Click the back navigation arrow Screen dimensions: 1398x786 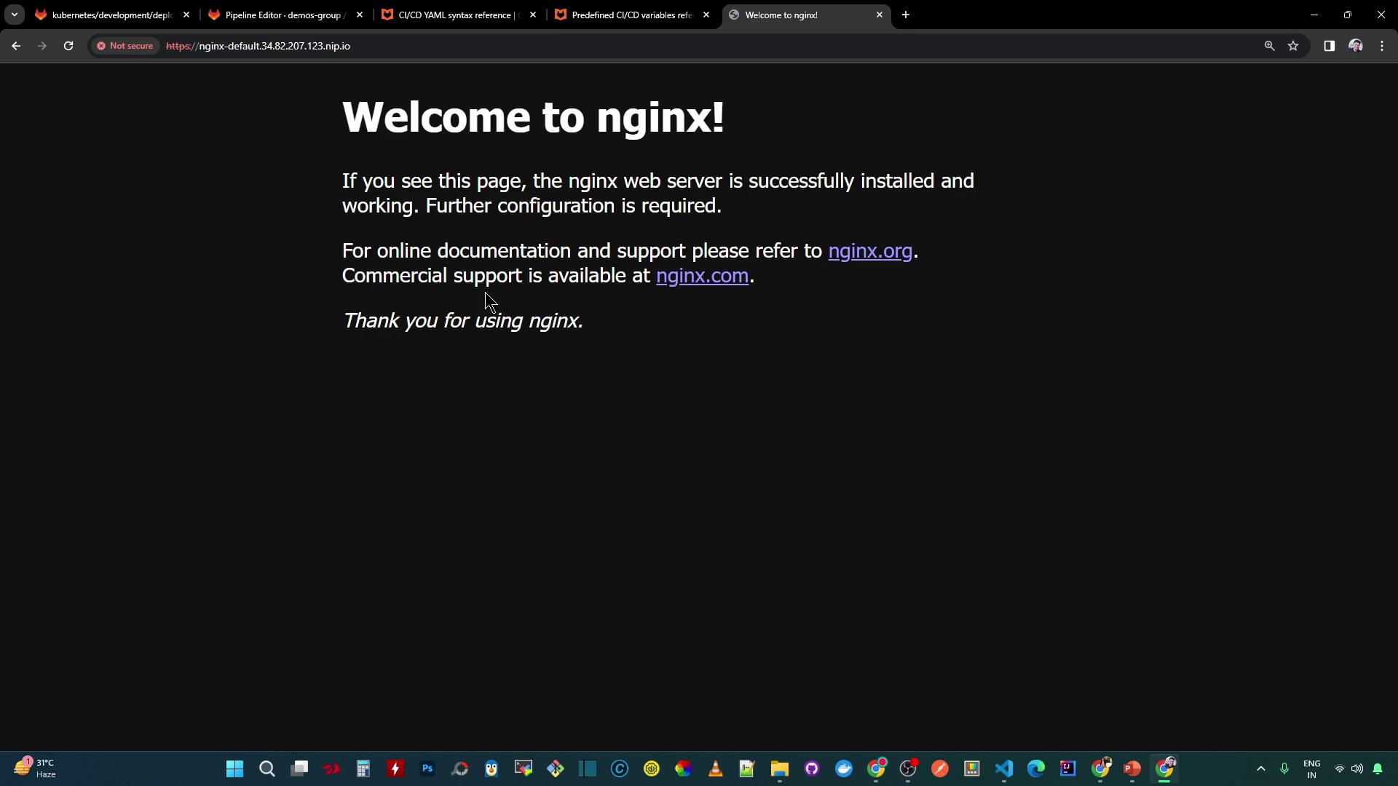pyautogui.click(x=16, y=46)
